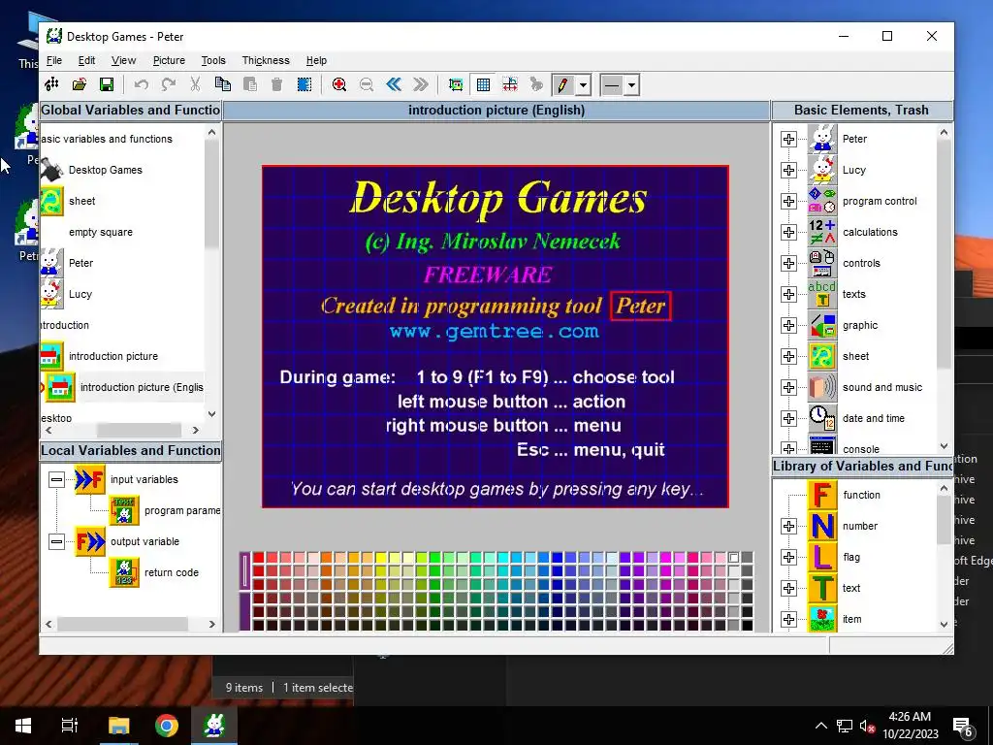Toggle the grid display toolbar button
This screenshot has width=993, height=745.
tap(483, 84)
